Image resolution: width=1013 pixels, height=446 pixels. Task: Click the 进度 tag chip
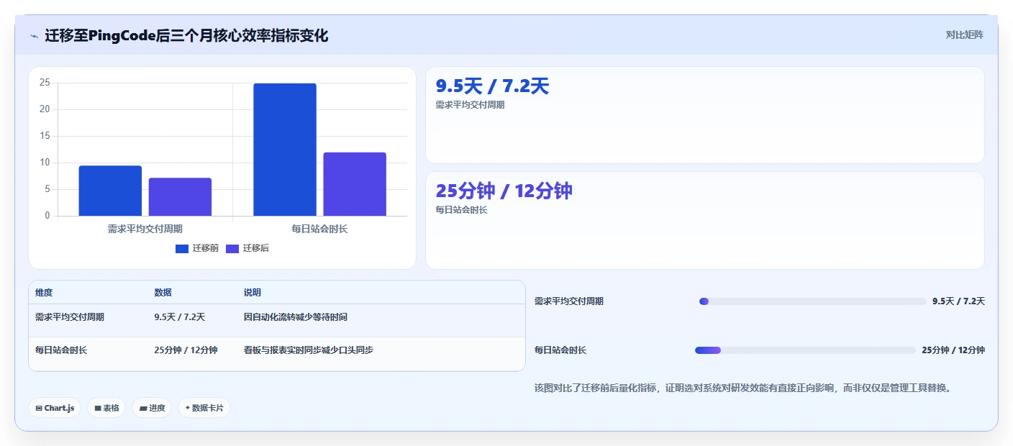click(x=152, y=408)
